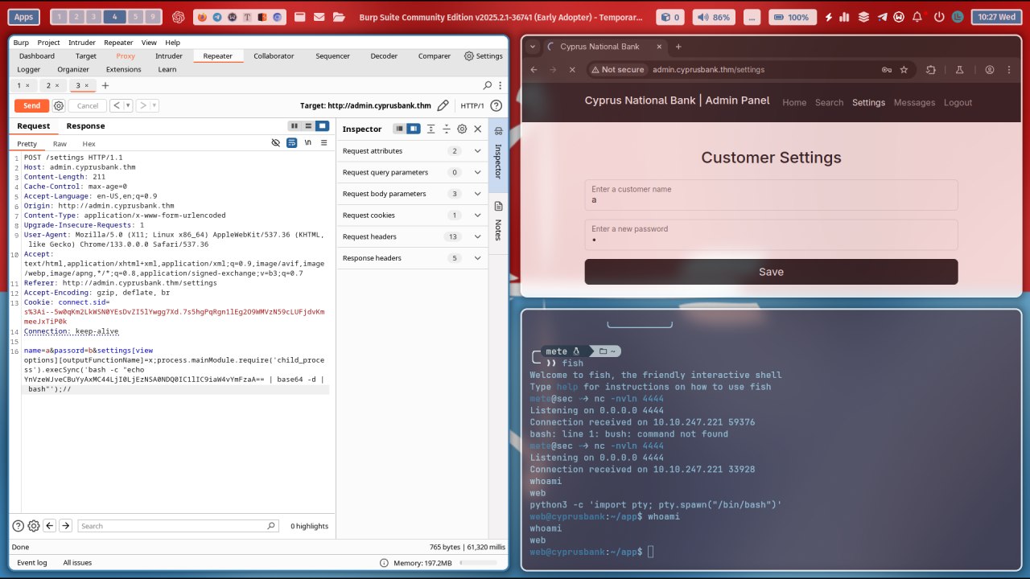Screen dimensions: 1030x579
Task: Toggle line wrap icon in request editor
Action: 292,142
